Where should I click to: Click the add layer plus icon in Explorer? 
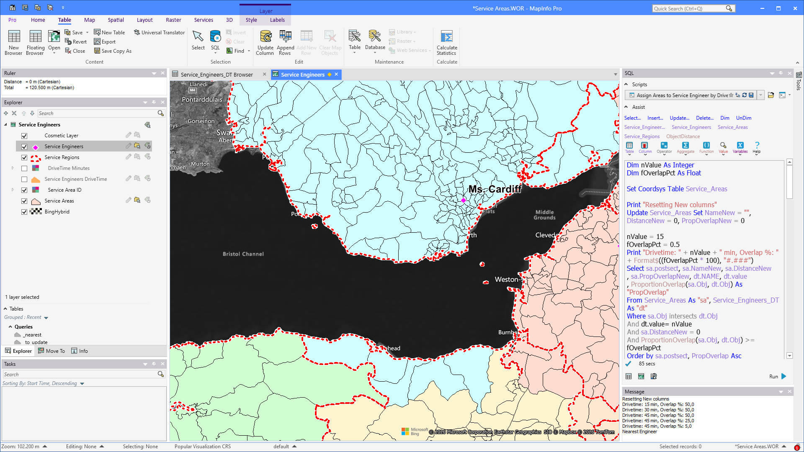click(6, 113)
